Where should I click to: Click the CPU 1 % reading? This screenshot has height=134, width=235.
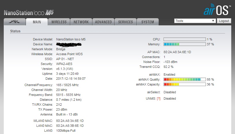click(x=210, y=39)
